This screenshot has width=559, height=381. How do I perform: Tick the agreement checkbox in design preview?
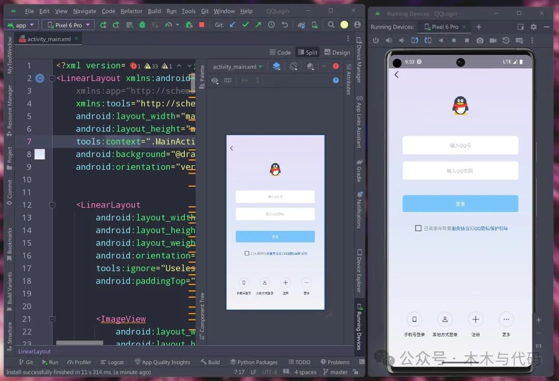(x=247, y=253)
